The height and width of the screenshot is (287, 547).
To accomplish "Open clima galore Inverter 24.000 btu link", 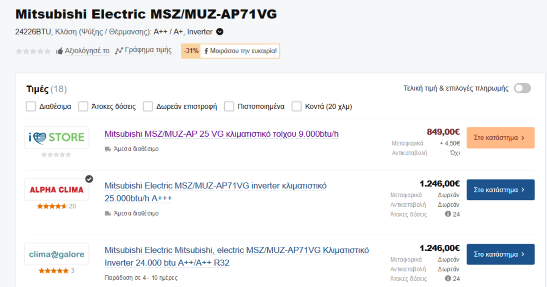I will click(x=237, y=256).
